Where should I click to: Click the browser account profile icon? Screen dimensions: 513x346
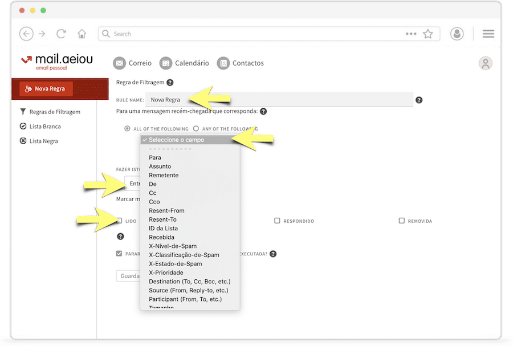click(457, 34)
